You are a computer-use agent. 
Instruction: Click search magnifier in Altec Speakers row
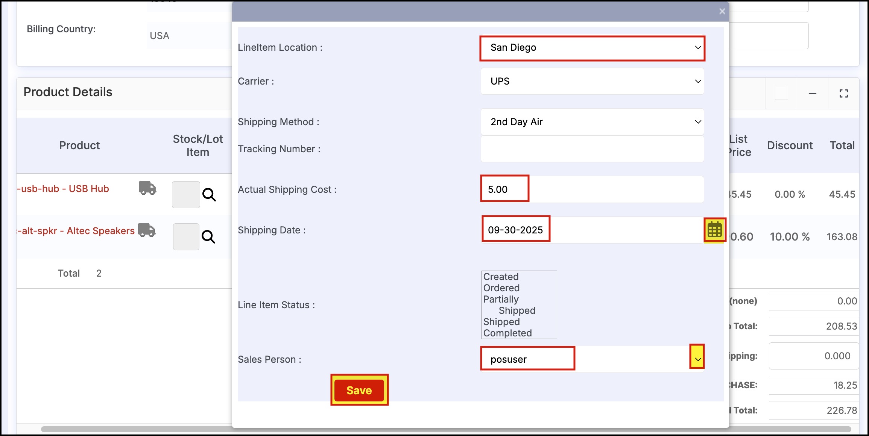[208, 237]
